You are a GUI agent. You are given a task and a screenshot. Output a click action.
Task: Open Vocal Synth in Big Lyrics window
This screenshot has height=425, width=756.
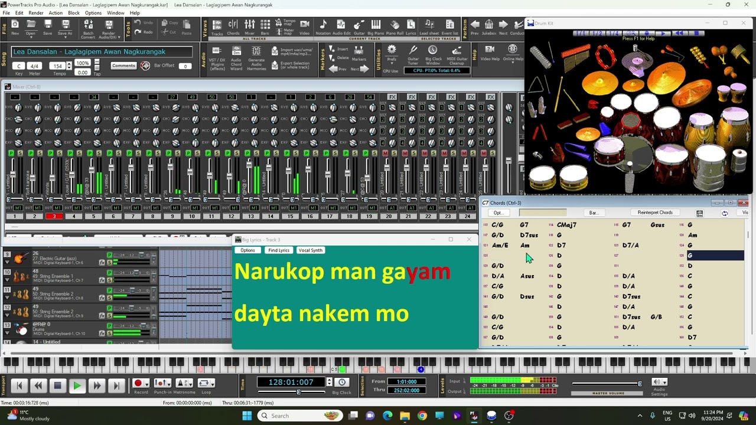point(311,250)
